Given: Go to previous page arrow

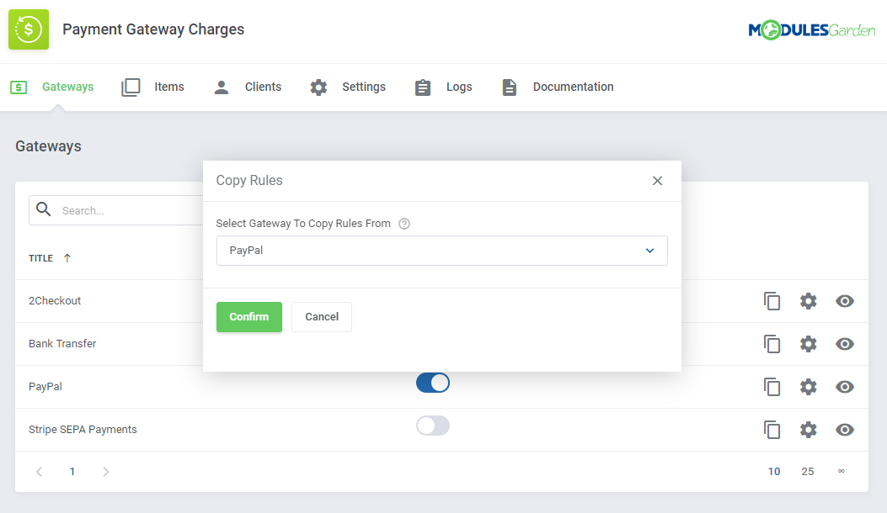Looking at the screenshot, I should tap(39, 472).
